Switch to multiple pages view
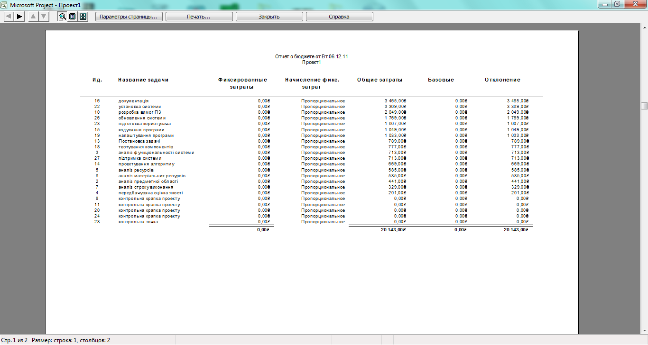The height and width of the screenshot is (345, 648). pyautogui.click(x=83, y=17)
